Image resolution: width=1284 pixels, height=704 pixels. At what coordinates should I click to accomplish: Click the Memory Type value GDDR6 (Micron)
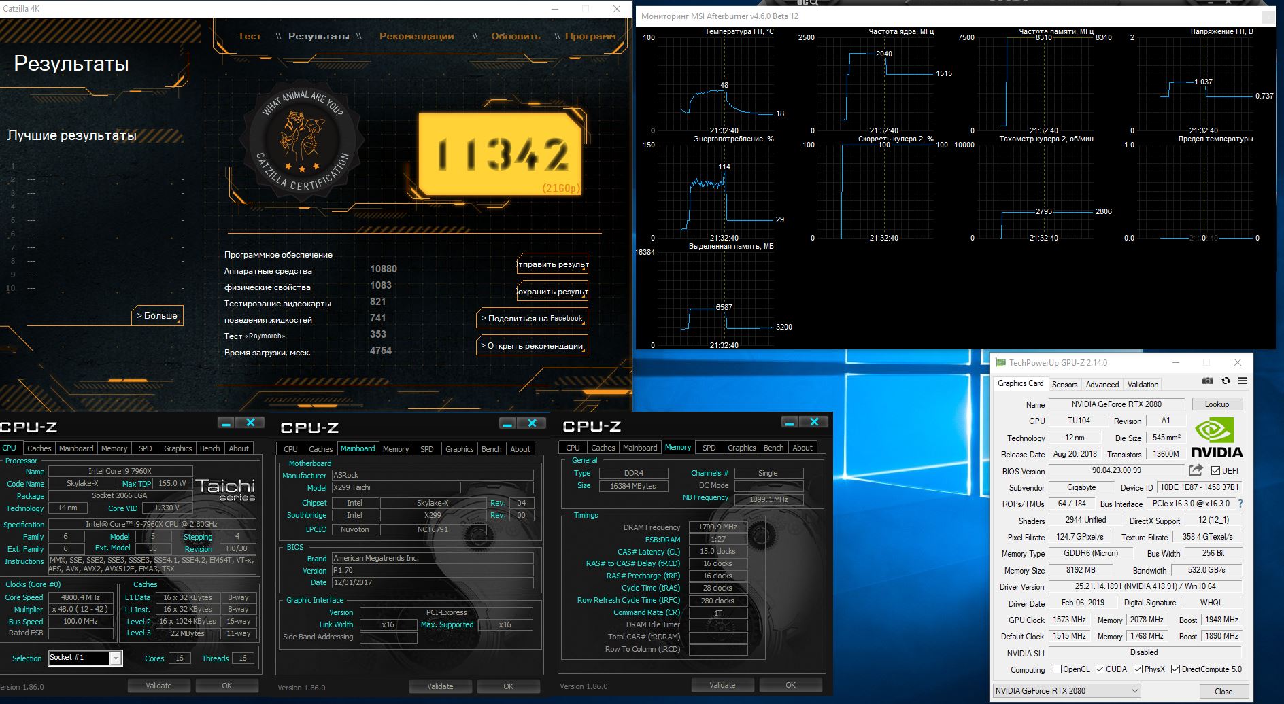tap(1090, 553)
